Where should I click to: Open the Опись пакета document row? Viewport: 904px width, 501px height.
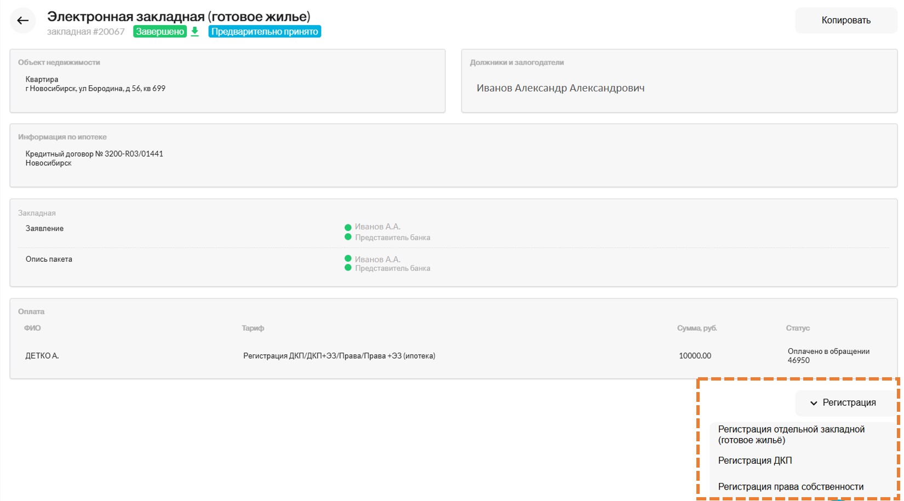point(49,259)
